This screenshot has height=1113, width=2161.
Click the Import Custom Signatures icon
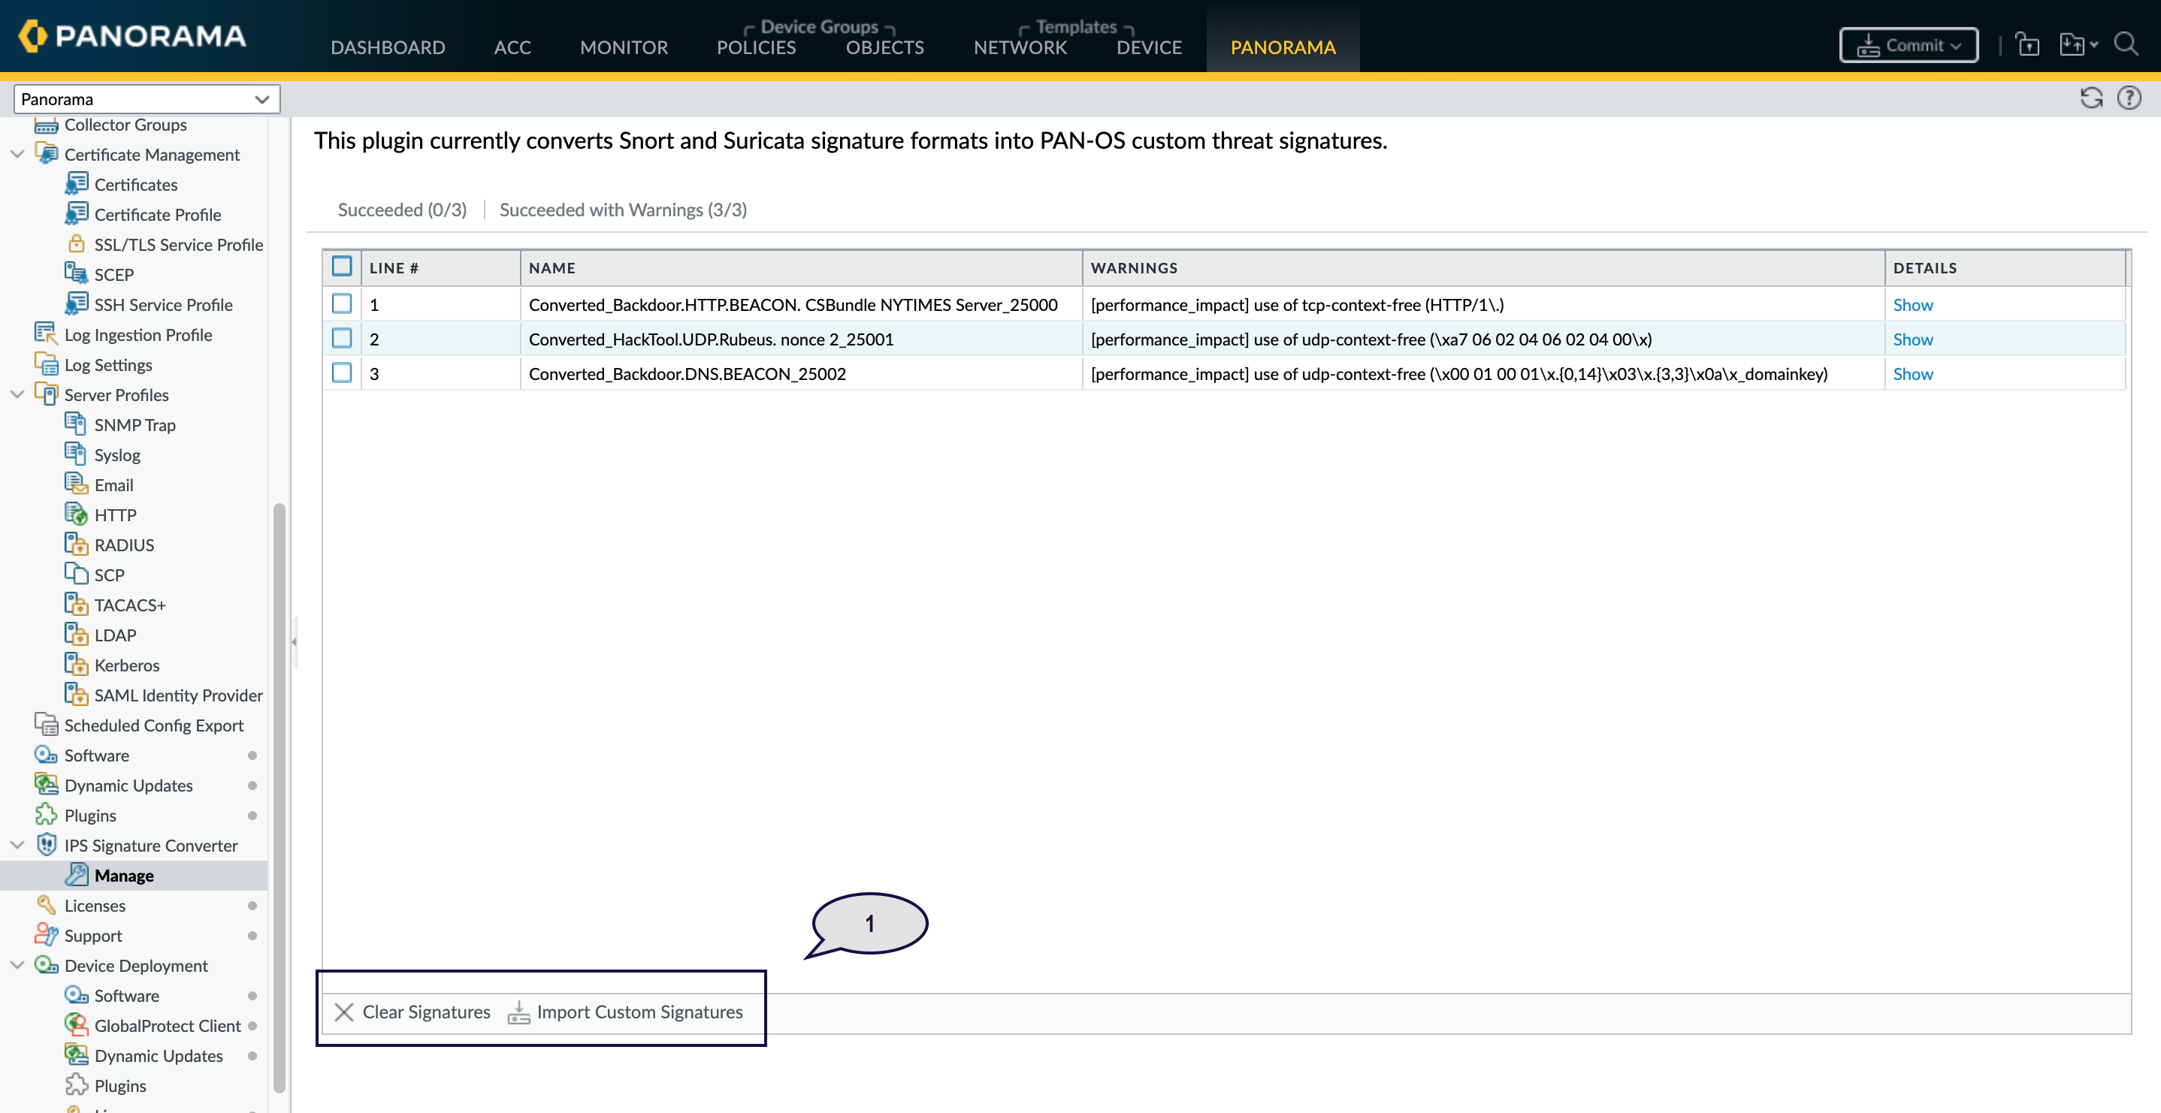[518, 1012]
